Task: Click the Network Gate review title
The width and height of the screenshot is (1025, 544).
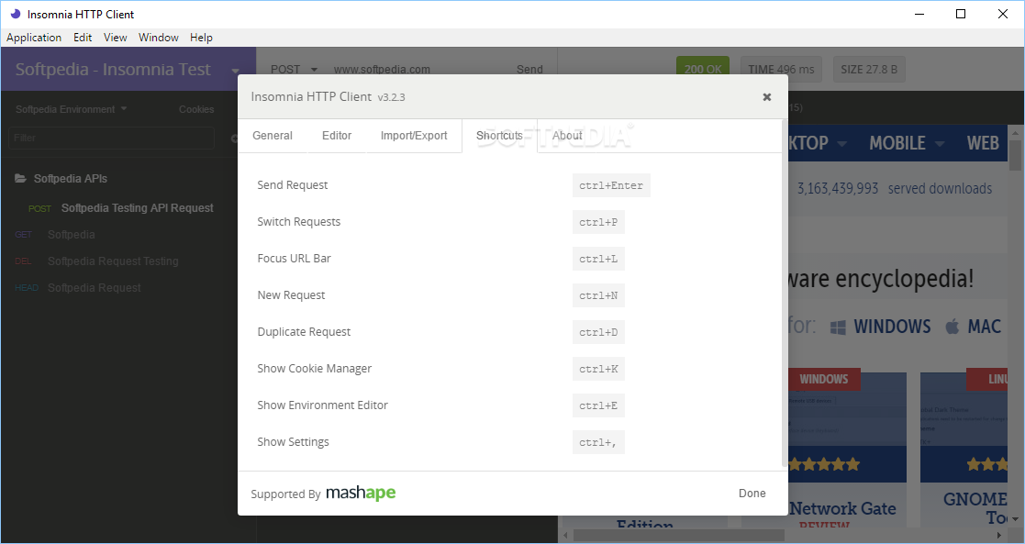Action: pos(842,508)
